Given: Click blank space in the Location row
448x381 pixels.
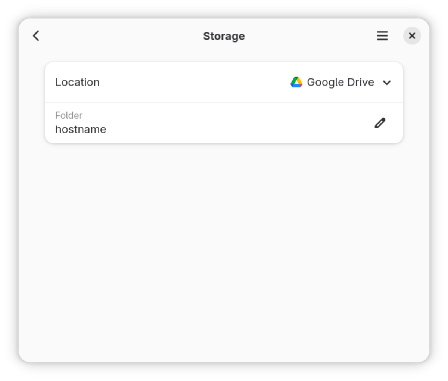Looking at the screenshot, I should [194, 82].
